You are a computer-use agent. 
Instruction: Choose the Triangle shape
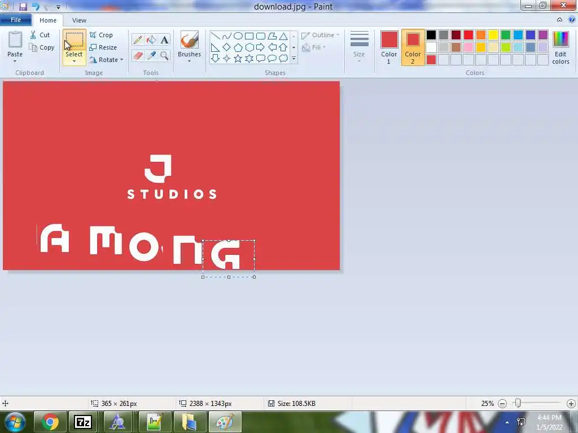(283, 36)
